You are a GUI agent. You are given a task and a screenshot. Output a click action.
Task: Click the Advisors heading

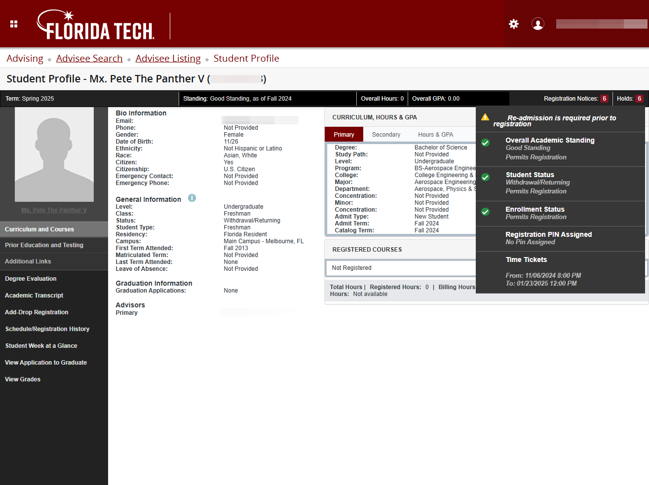(x=130, y=305)
